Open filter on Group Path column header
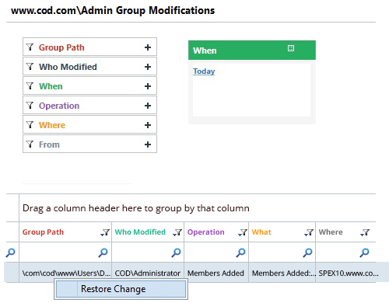The image size is (389, 303). click(105, 232)
